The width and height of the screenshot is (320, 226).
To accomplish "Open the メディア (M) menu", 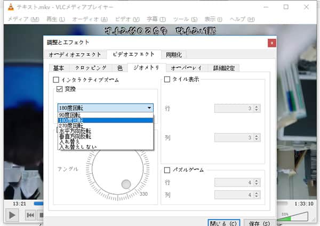I will 23,19.
